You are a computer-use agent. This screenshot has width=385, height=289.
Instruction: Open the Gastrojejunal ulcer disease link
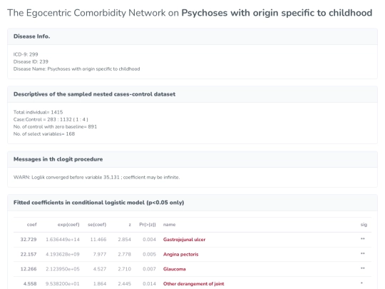pos(184,240)
